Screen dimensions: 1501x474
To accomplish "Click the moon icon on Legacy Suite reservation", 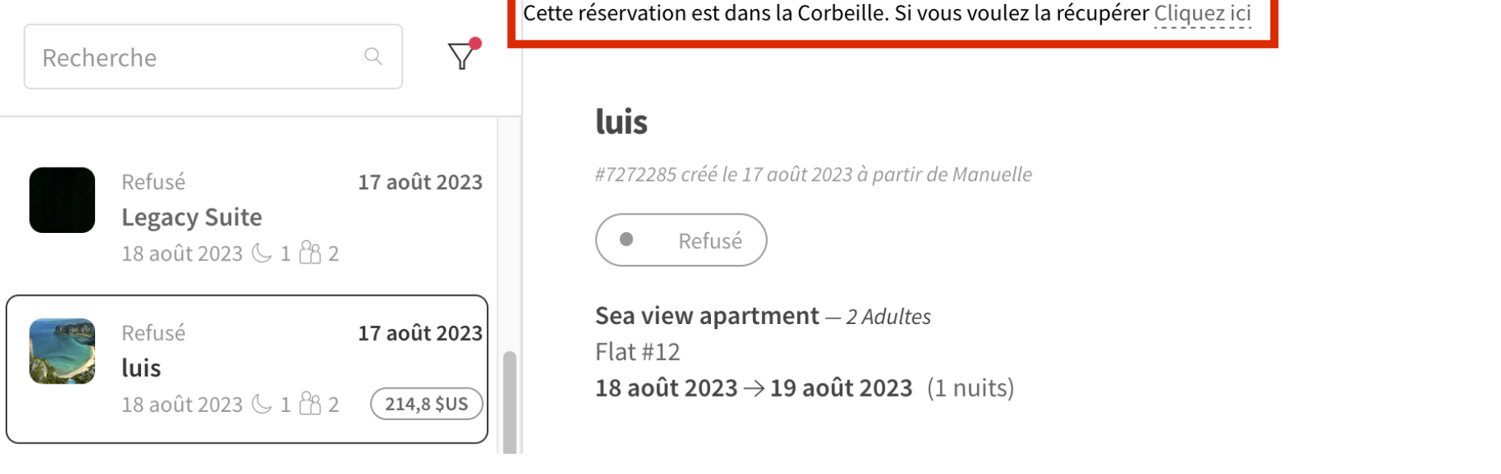I will point(263,253).
